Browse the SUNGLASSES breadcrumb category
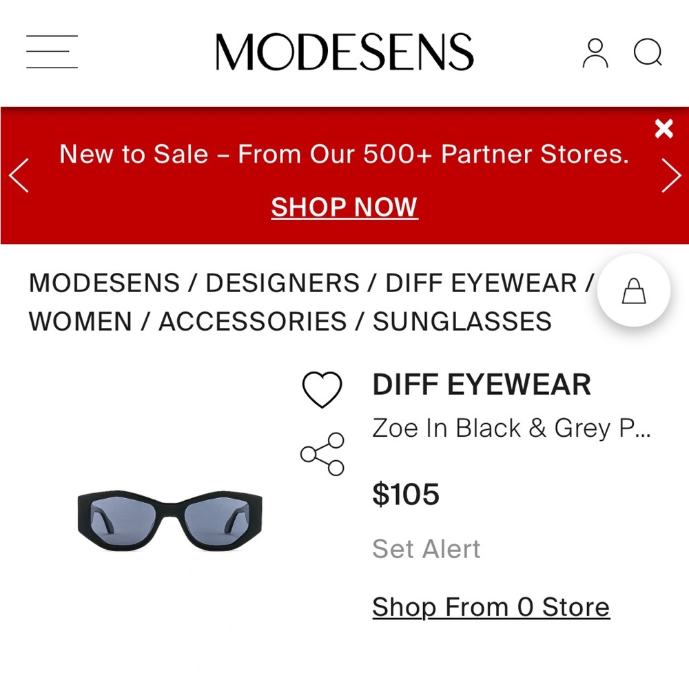The image size is (689, 689). (460, 322)
